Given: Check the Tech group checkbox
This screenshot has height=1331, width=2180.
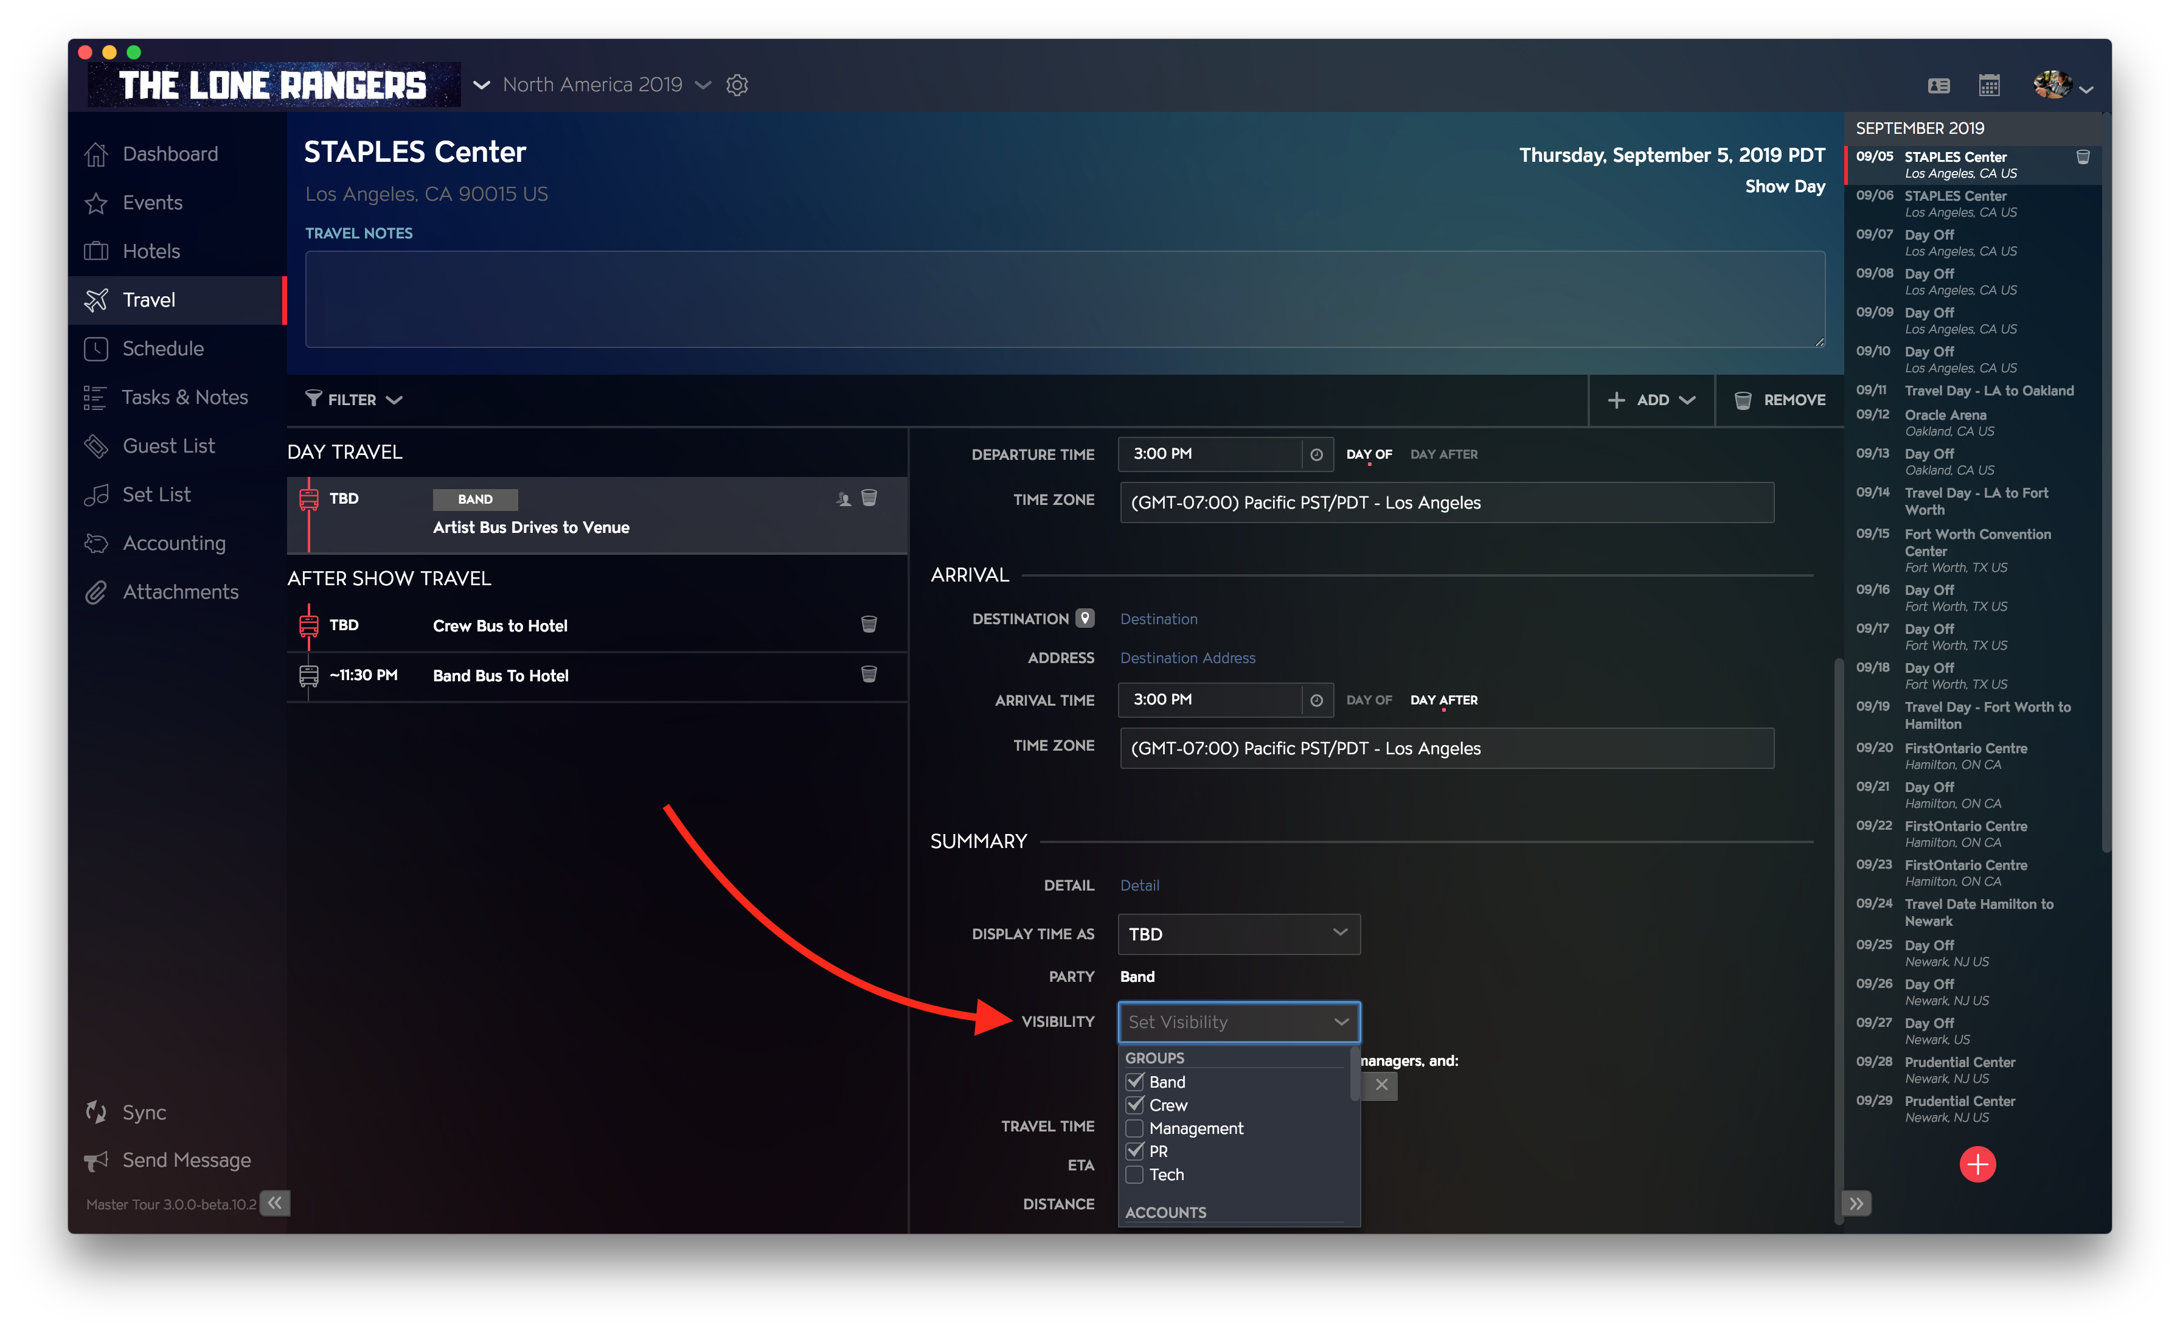Looking at the screenshot, I should tap(1135, 1175).
